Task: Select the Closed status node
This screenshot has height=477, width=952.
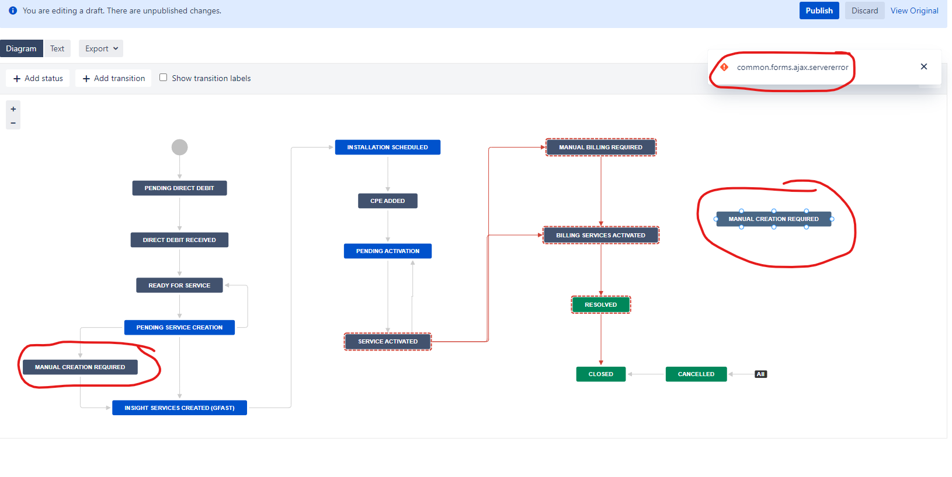Action: point(601,374)
